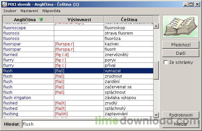Open the Nastavení menu
Viewport: 202px width, 131px height.
coord(29,11)
